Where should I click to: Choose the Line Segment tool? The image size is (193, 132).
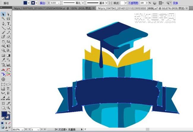click(3, 28)
